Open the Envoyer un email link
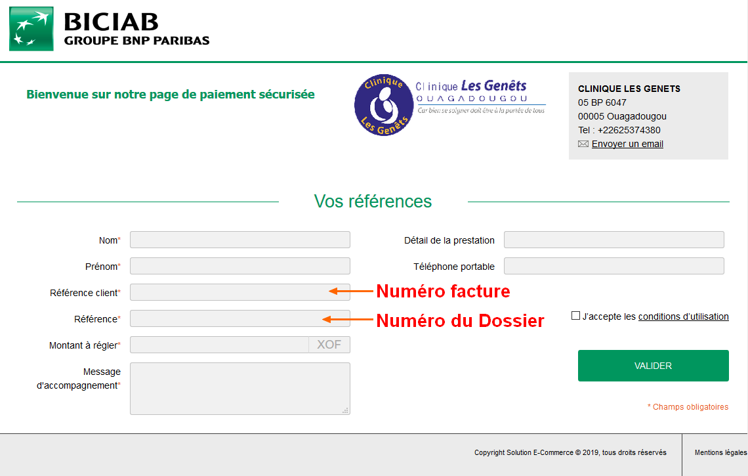Image resolution: width=748 pixels, height=476 pixels. coord(627,143)
